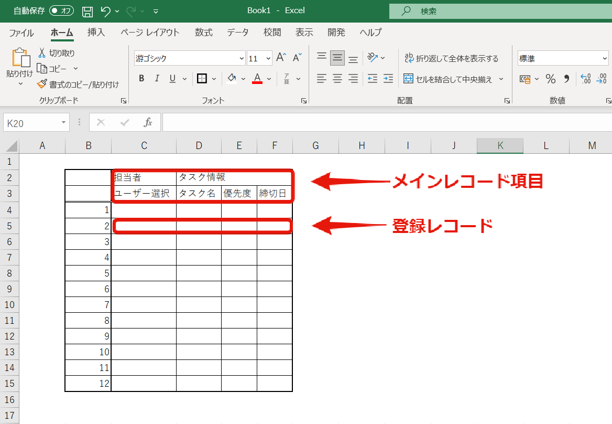
Task: Click the increase indent icon
Action: [x=388, y=79]
